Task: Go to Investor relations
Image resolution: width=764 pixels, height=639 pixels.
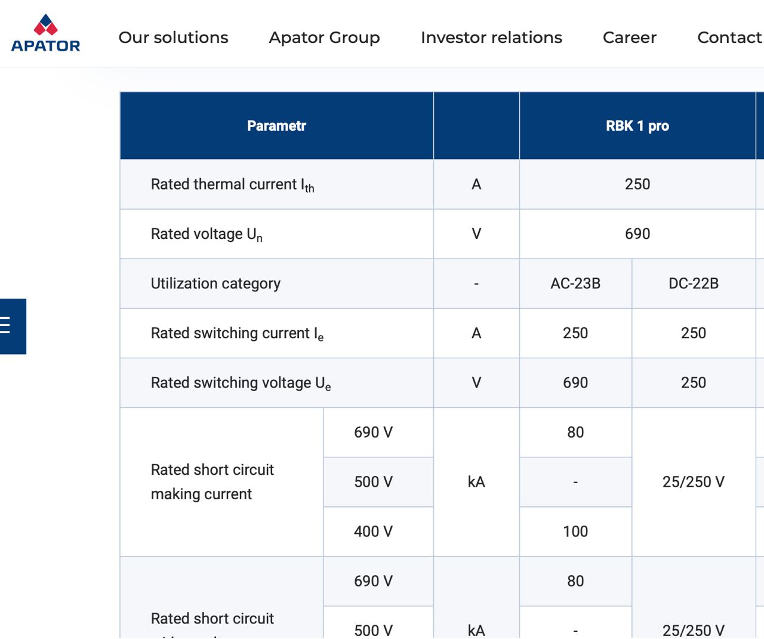Action: click(x=491, y=38)
